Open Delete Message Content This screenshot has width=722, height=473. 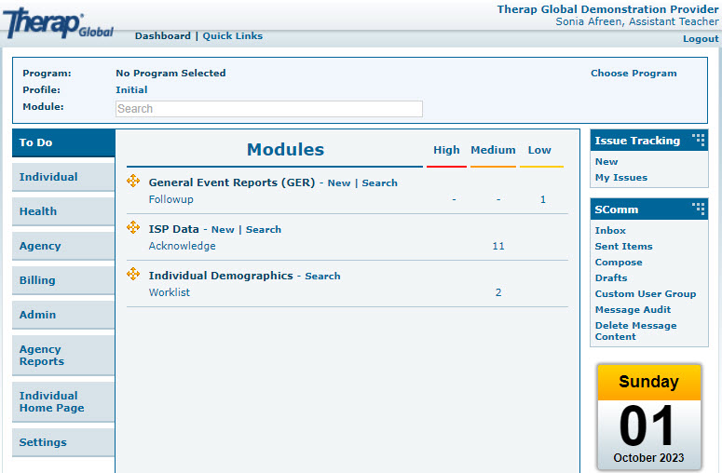click(x=635, y=331)
